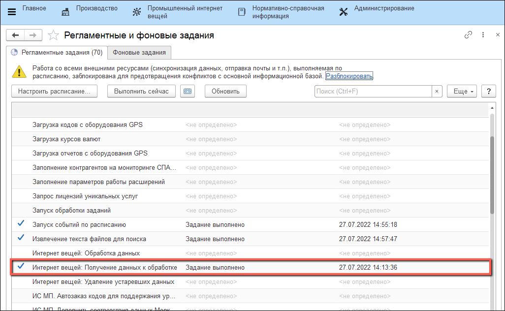Image resolution: width=505 pixels, height=311 pixels.
Task: Copy link via chain icon
Action: (468, 35)
